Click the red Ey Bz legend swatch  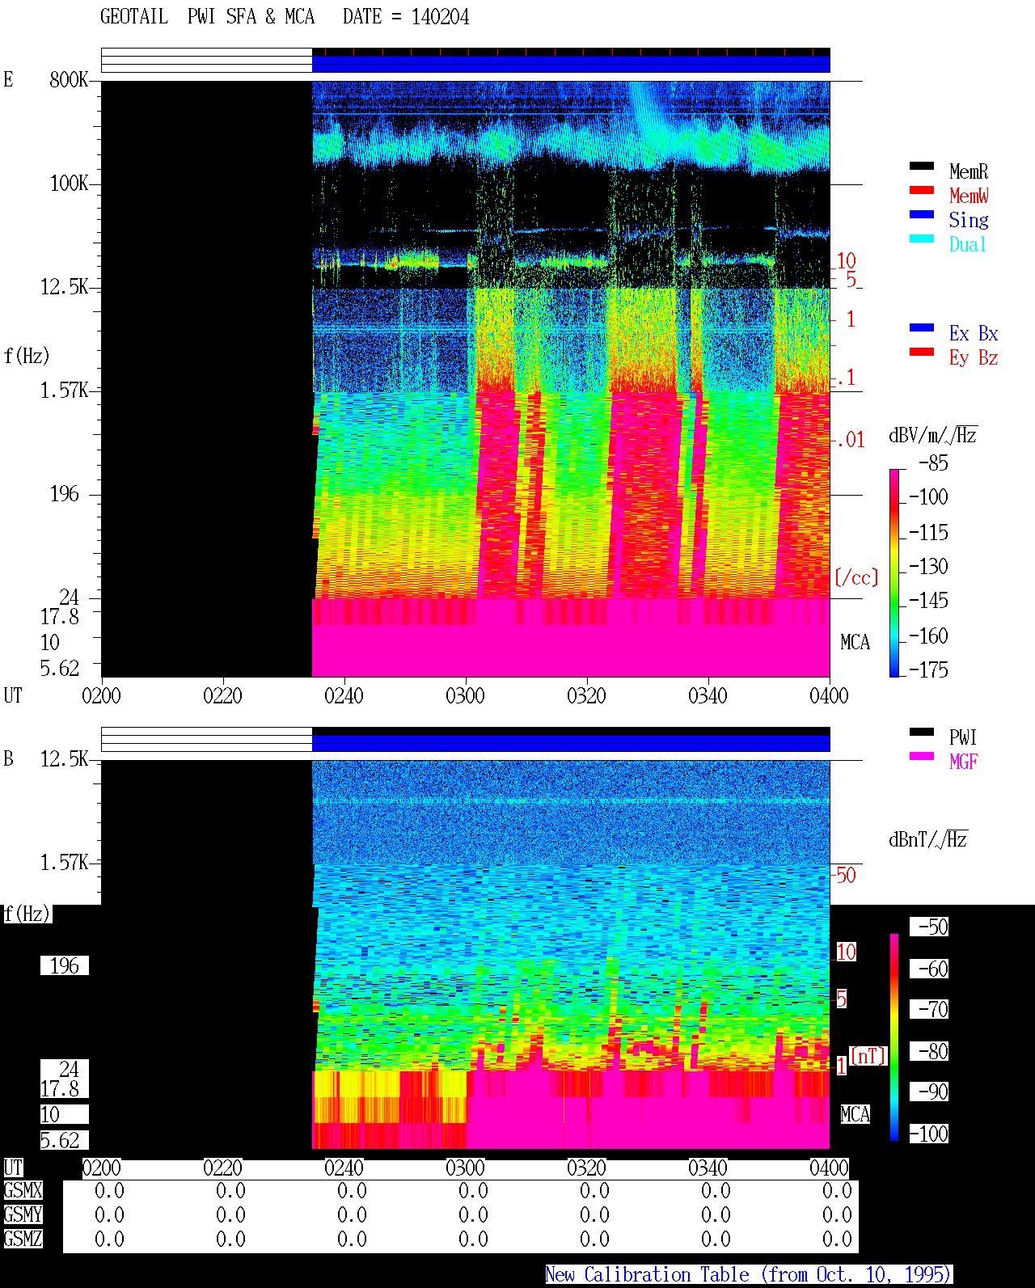[x=922, y=352]
